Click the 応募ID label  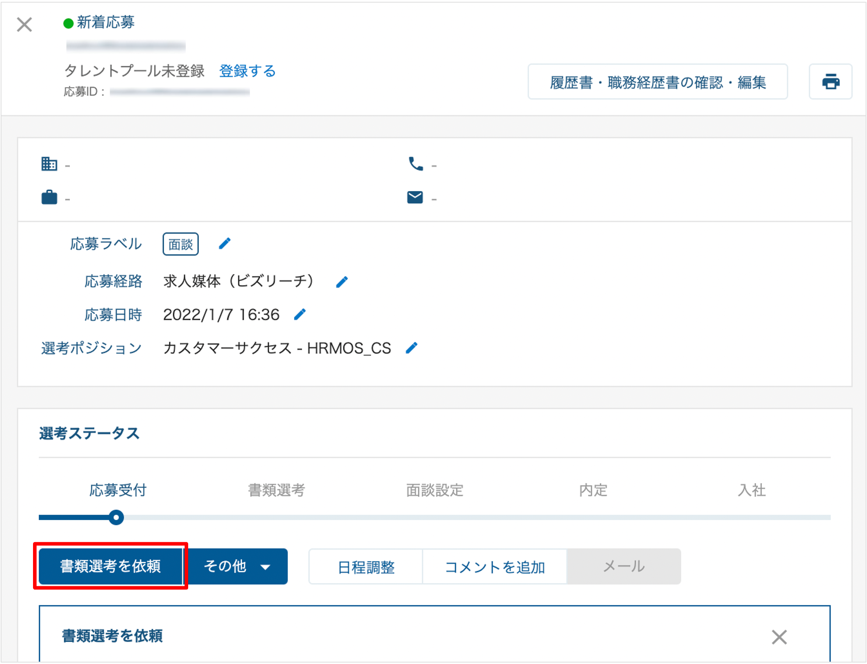point(84,92)
